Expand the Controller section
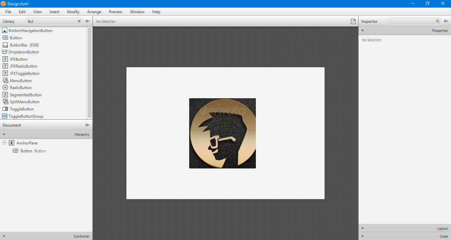 [4, 236]
